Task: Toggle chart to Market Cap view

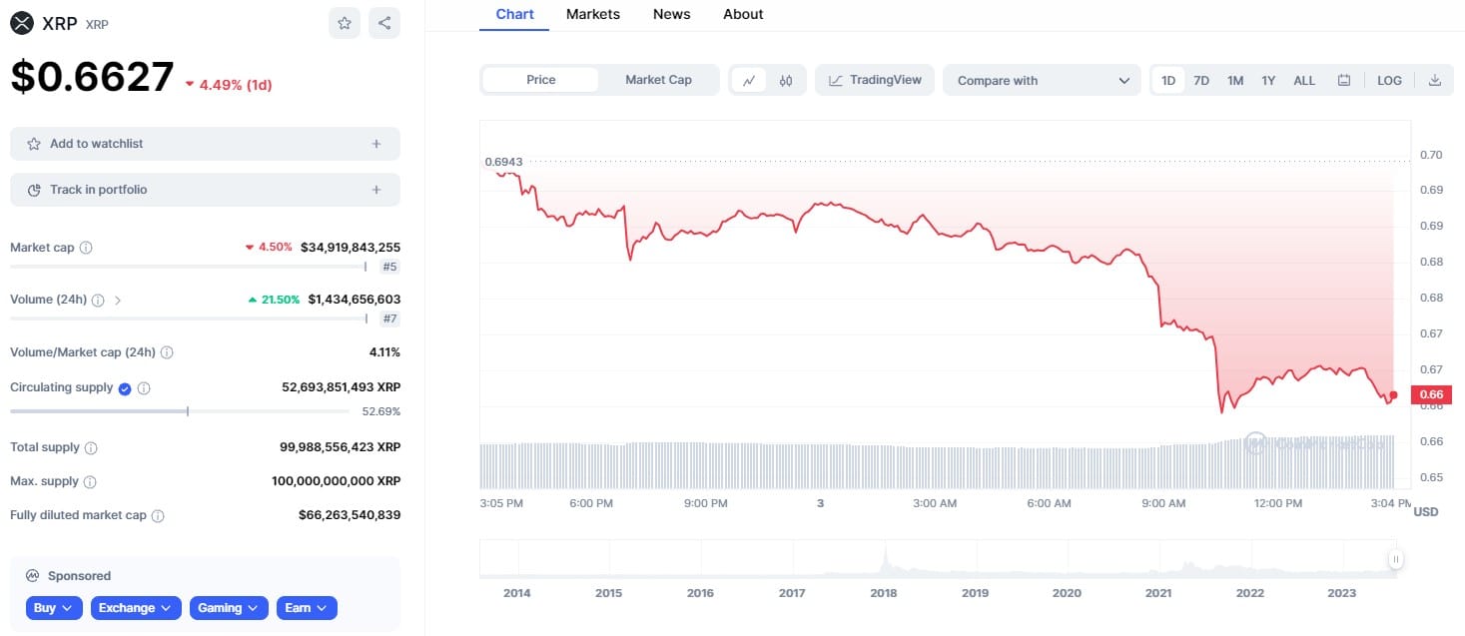Action: [x=658, y=80]
